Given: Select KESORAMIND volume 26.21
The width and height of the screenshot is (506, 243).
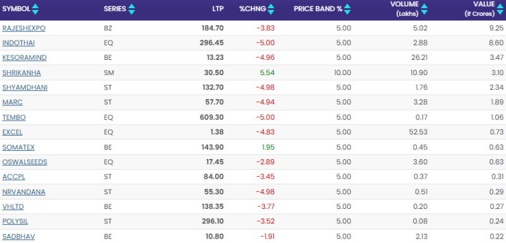Looking at the screenshot, I should point(420,57).
